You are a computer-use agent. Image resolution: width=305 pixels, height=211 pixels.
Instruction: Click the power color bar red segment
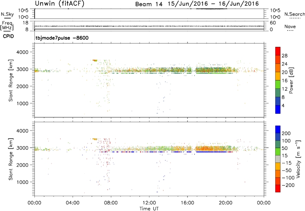(x=278, y=51)
